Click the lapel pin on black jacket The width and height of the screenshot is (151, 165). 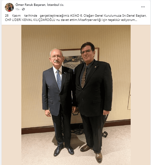point(95,67)
